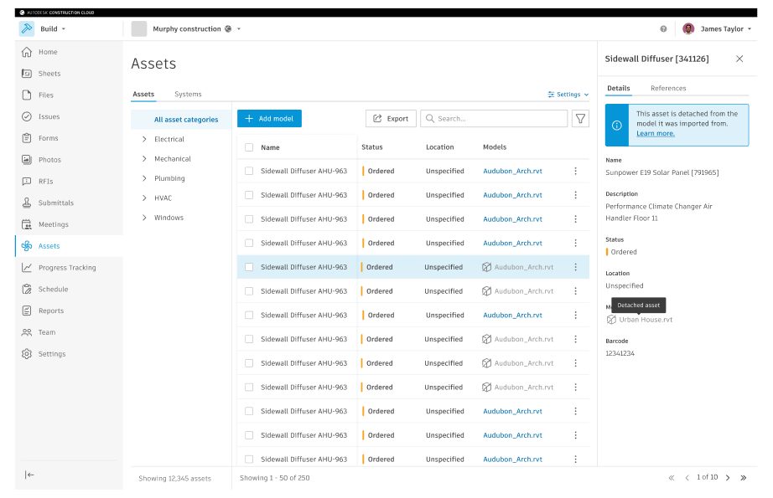
Task: Collapse the left sidebar with arrow icon
Action: click(x=29, y=475)
